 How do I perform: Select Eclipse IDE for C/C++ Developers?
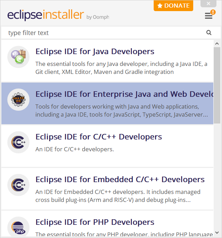pos(107,146)
